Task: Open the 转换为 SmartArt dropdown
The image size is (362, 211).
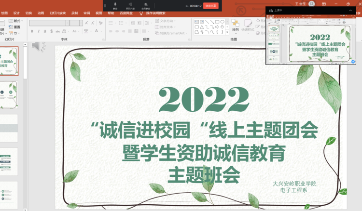Action: [x=171, y=33]
